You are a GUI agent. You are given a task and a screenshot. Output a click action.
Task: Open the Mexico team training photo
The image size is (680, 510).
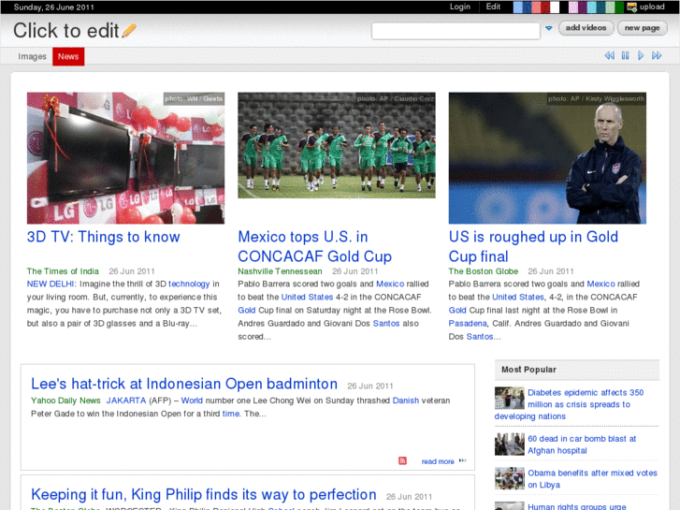[x=337, y=145]
